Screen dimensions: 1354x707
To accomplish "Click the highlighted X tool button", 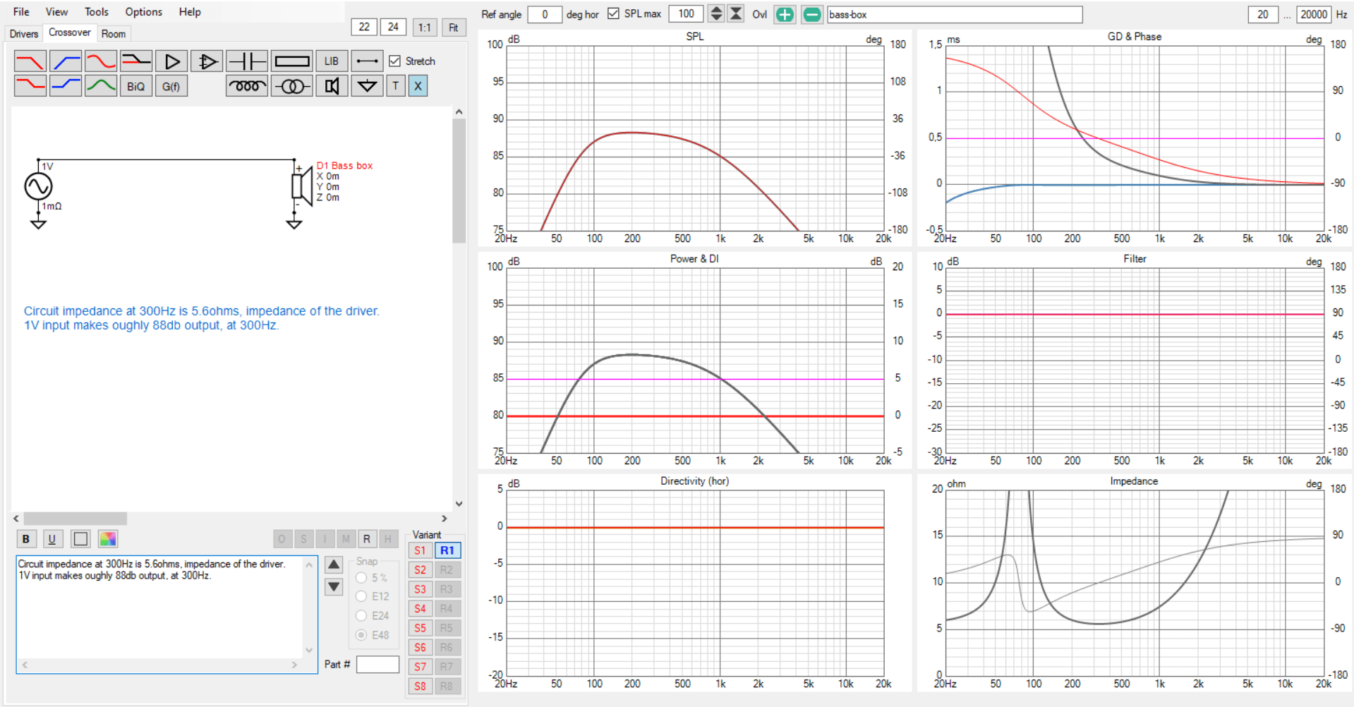I will pos(418,86).
